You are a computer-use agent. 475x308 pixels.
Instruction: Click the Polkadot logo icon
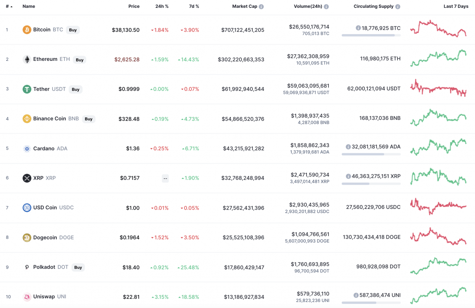[x=27, y=267]
